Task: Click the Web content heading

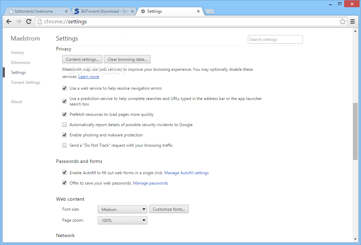Action: click(x=70, y=199)
